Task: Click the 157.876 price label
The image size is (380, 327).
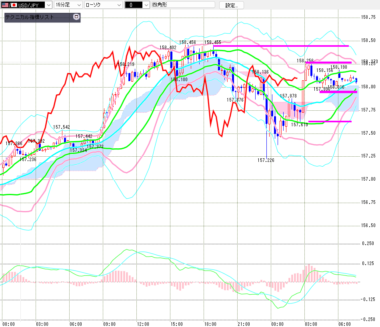Action: (235, 100)
